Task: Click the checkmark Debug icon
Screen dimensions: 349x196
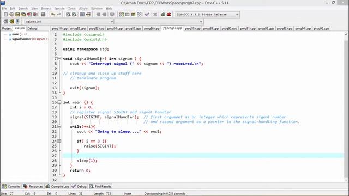Action: point(147,15)
